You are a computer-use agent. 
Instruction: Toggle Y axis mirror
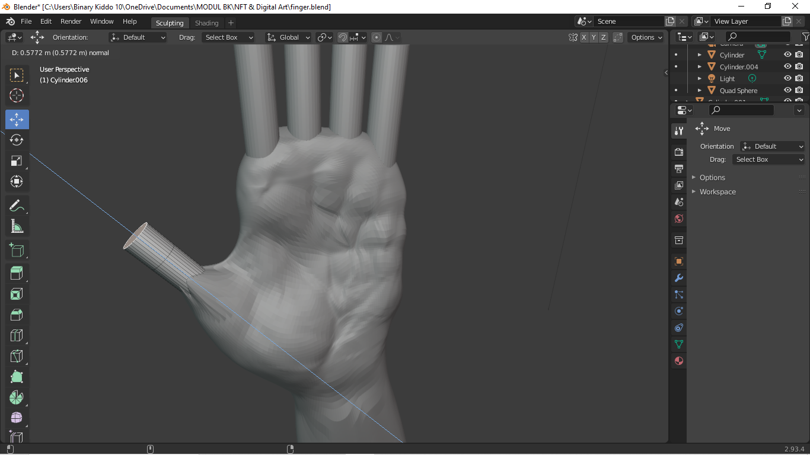[x=594, y=37]
